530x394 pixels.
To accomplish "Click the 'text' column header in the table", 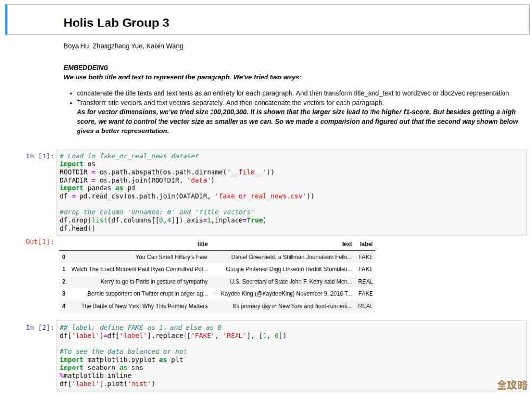I will pyautogui.click(x=346, y=244).
